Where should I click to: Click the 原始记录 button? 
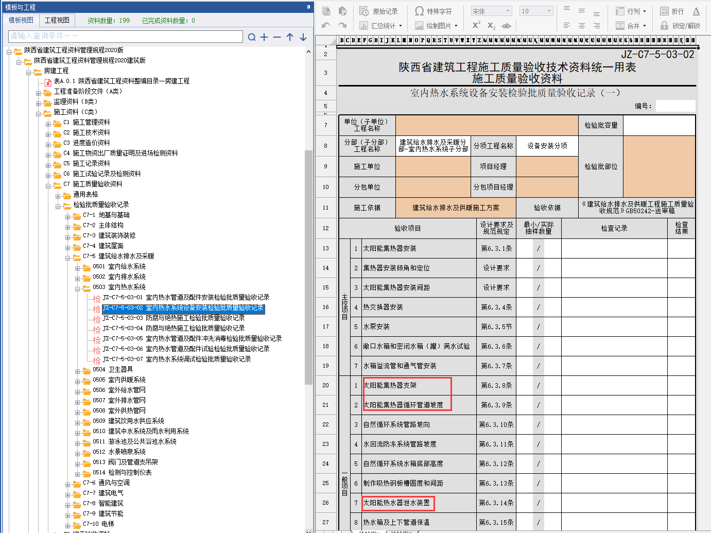(379, 11)
